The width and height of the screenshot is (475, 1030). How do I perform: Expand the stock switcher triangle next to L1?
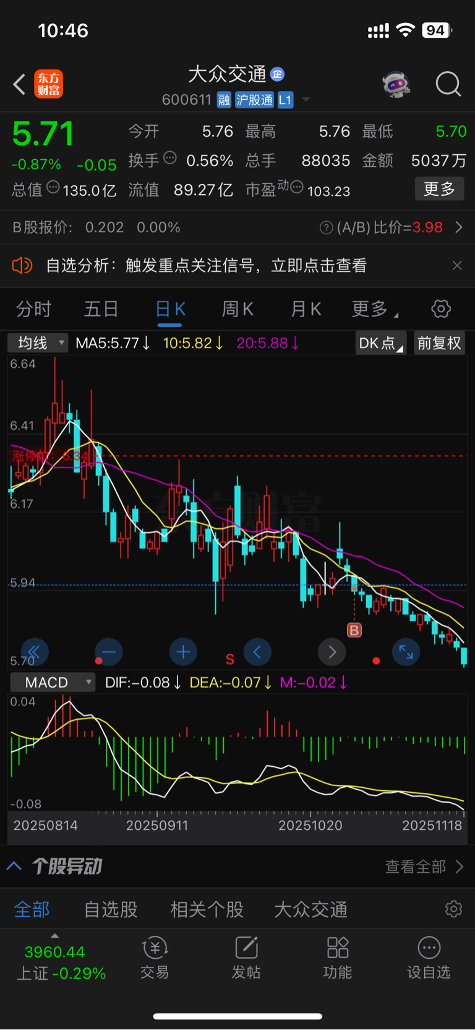tap(306, 100)
